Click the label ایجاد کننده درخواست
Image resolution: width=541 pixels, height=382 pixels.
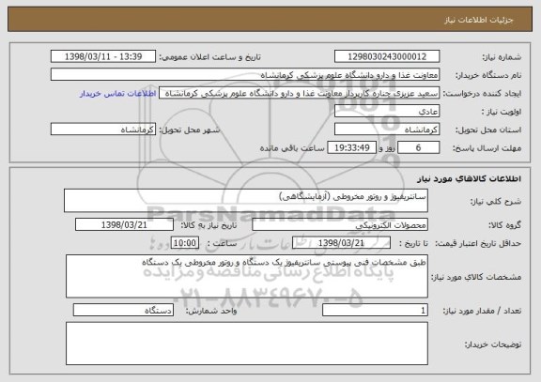(482, 94)
